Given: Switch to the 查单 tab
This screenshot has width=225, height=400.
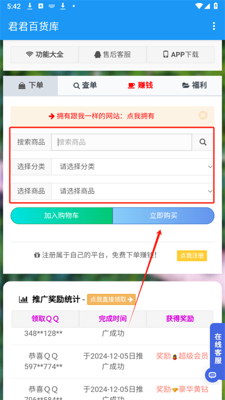Looking at the screenshot, I should pyautogui.click(x=85, y=85).
